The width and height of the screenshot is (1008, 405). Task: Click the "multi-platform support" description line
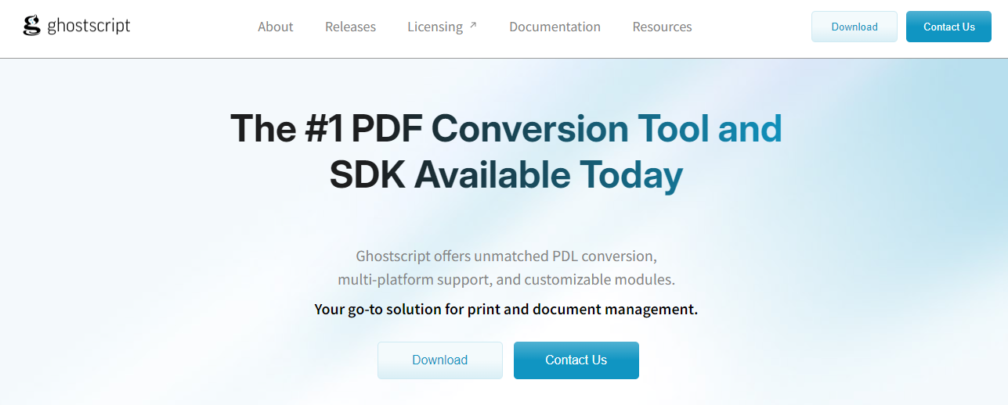click(506, 279)
